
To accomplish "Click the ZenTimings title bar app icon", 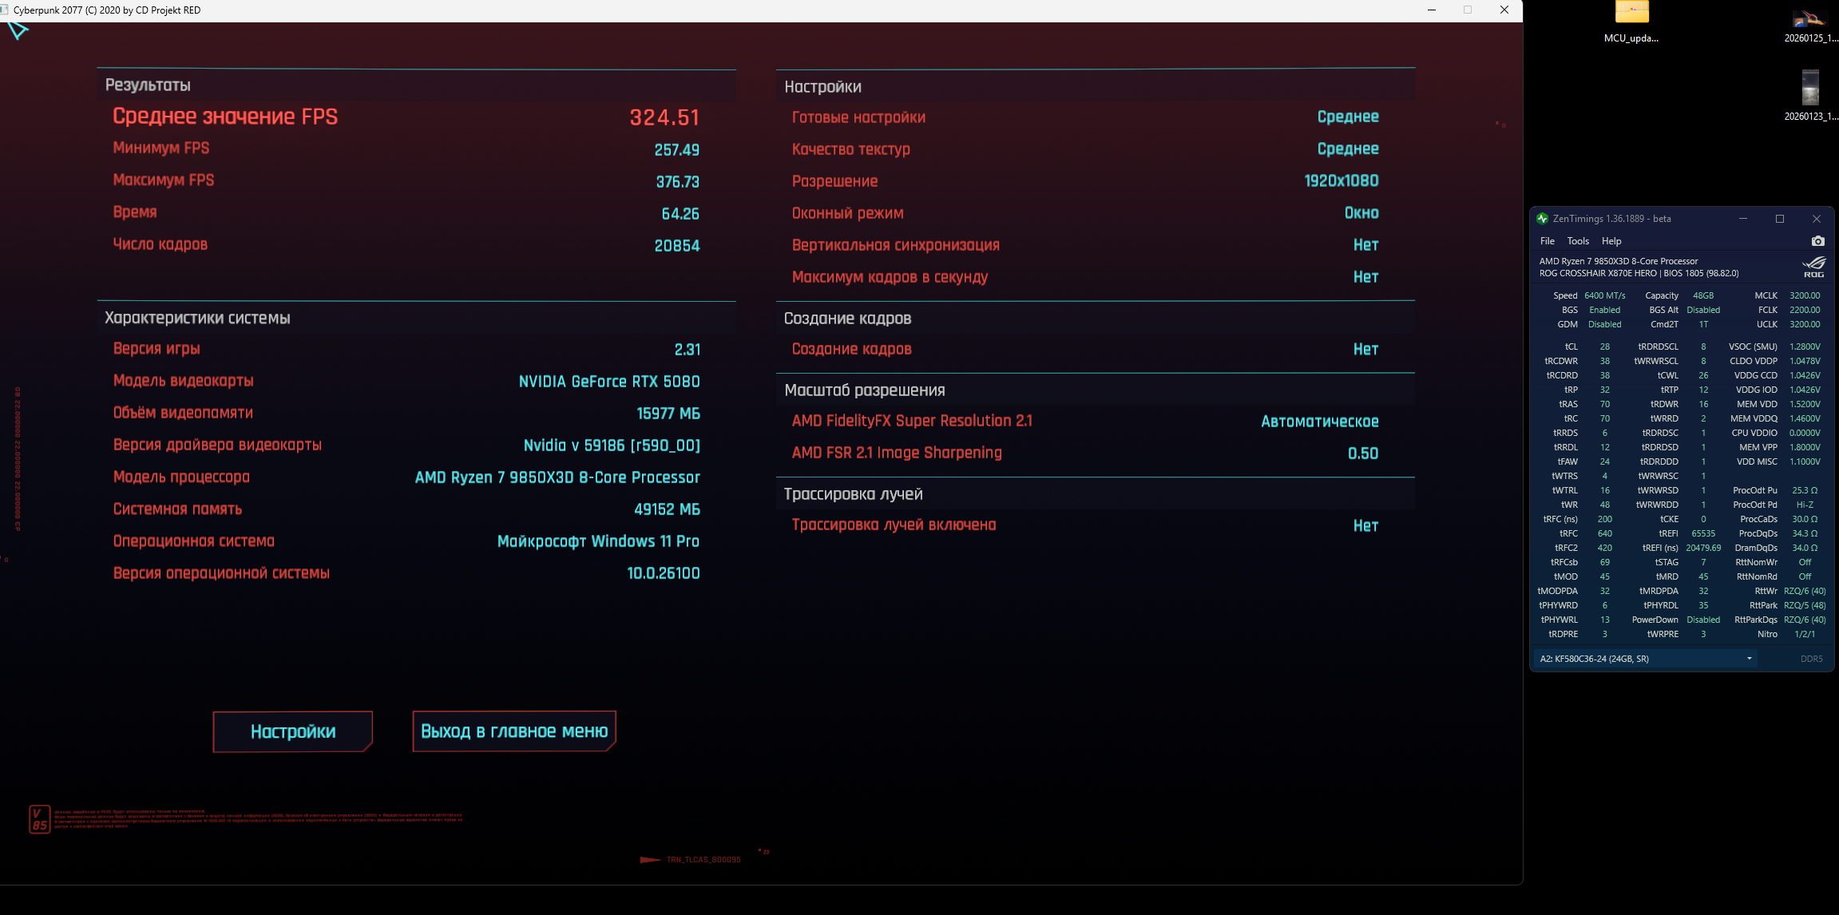I will (1542, 219).
